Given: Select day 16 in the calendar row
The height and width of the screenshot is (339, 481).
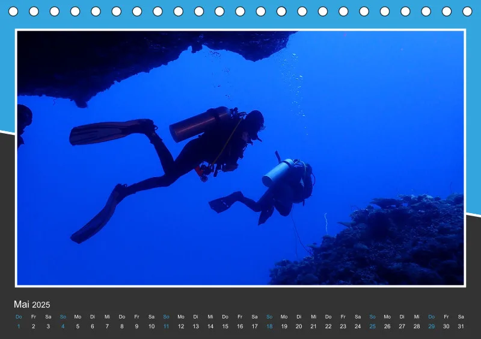Looking at the screenshot, I should pyautogui.click(x=240, y=326).
